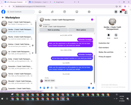Click More options button
This screenshot has height=105, width=131.
81,30
